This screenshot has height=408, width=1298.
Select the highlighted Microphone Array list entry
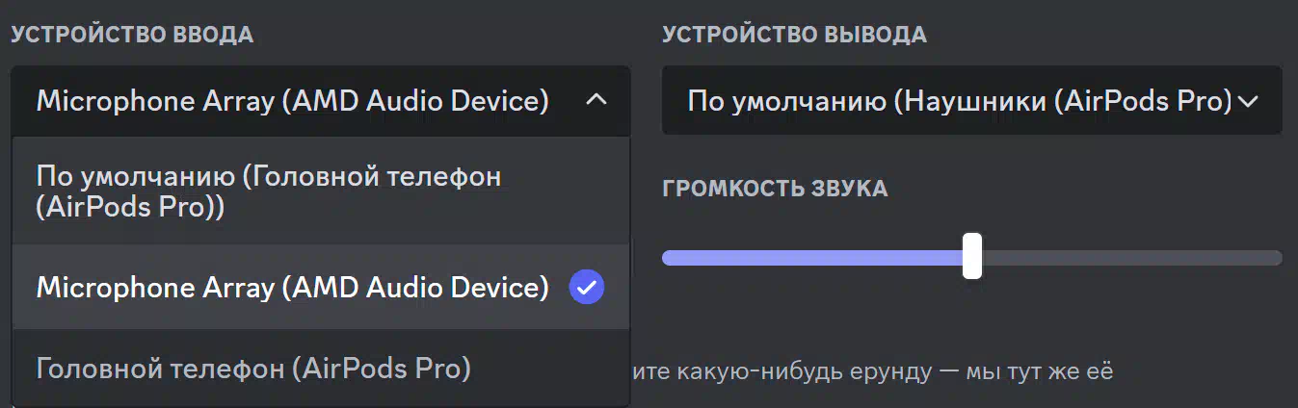point(321,287)
